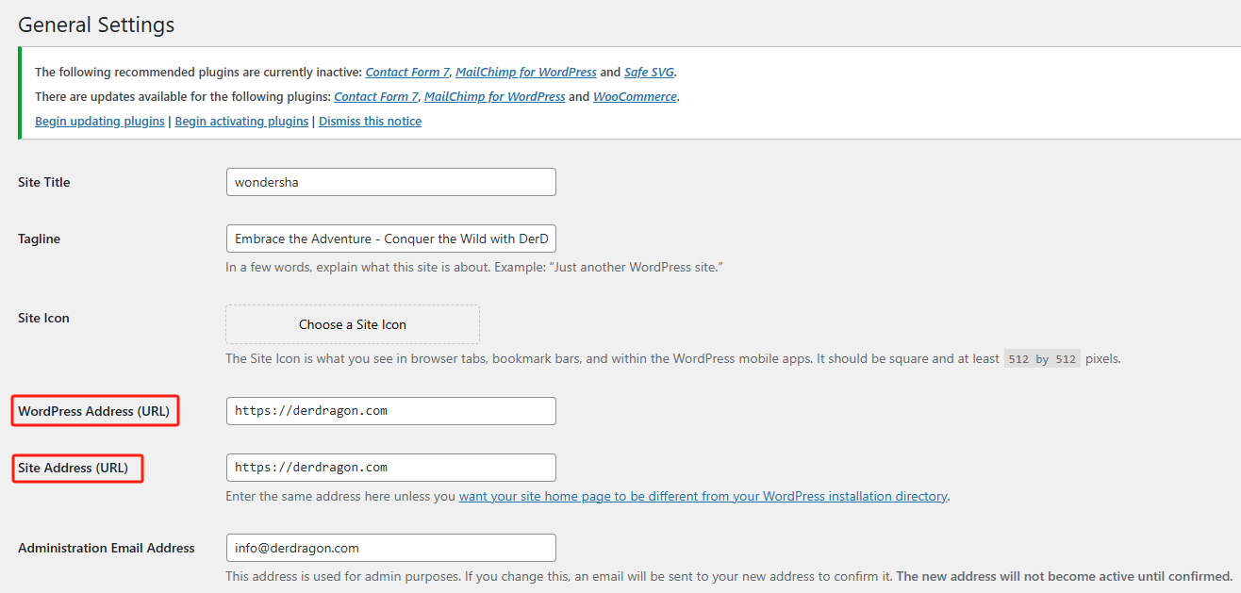Click the Contact Form 7 inactive plugin link

(x=406, y=72)
